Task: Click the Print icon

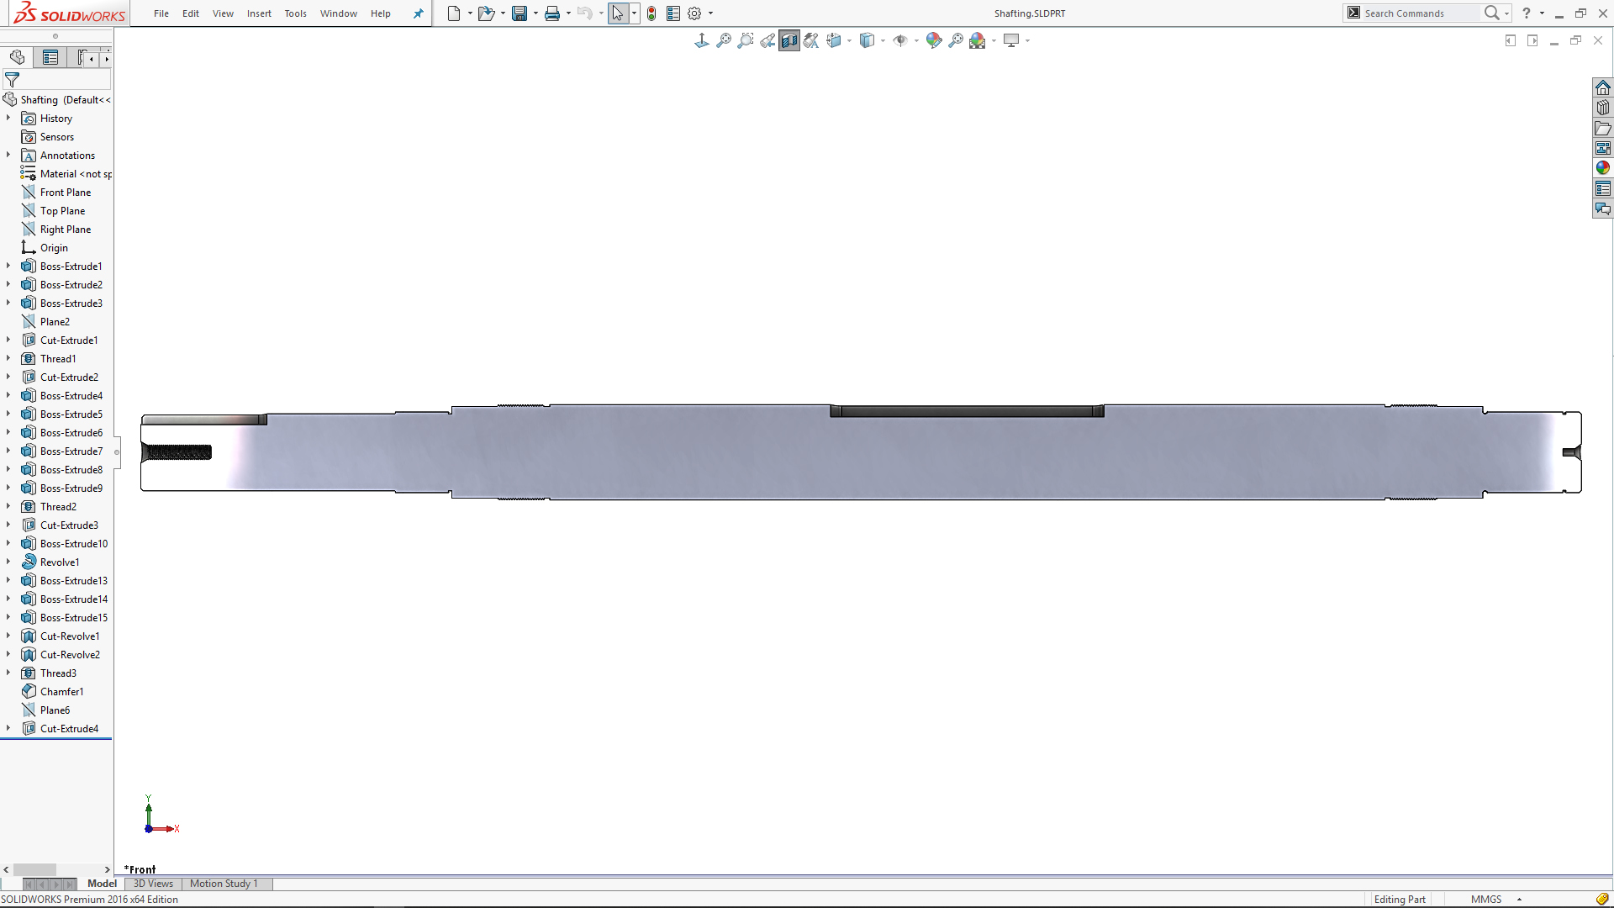Action: [x=552, y=13]
